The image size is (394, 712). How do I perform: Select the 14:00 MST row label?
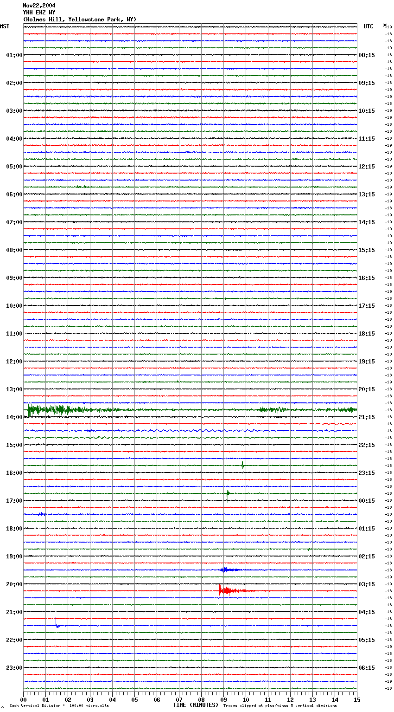[x=14, y=417]
